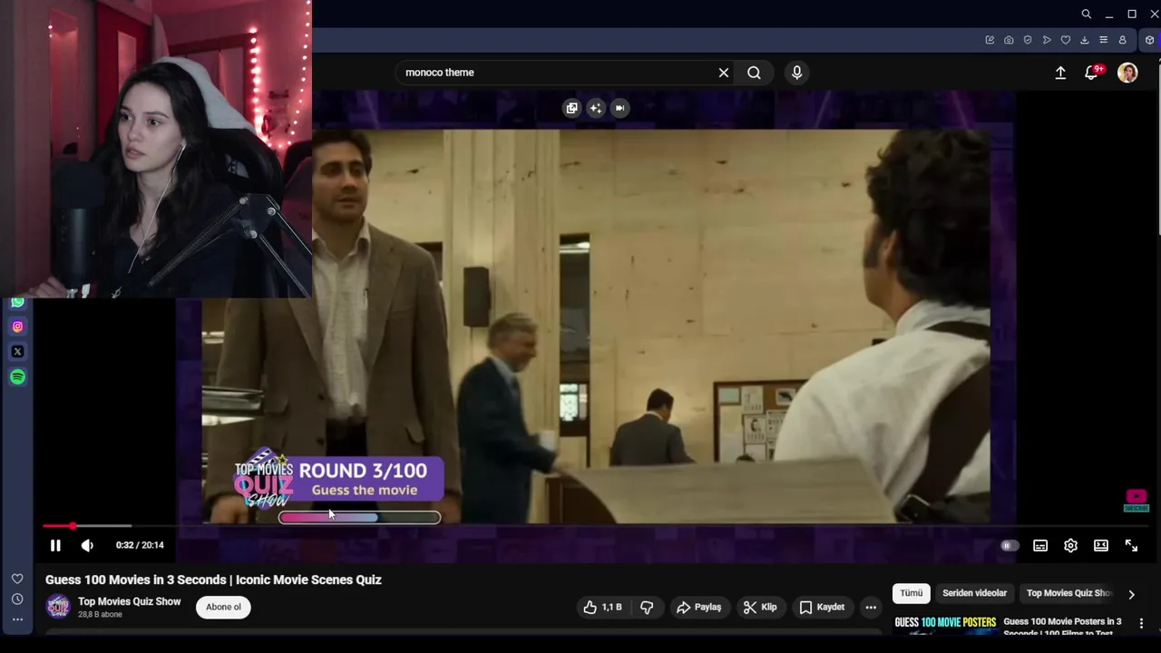
Task: Click the '0:32 / 20:14' time display
Action: coord(140,545)
